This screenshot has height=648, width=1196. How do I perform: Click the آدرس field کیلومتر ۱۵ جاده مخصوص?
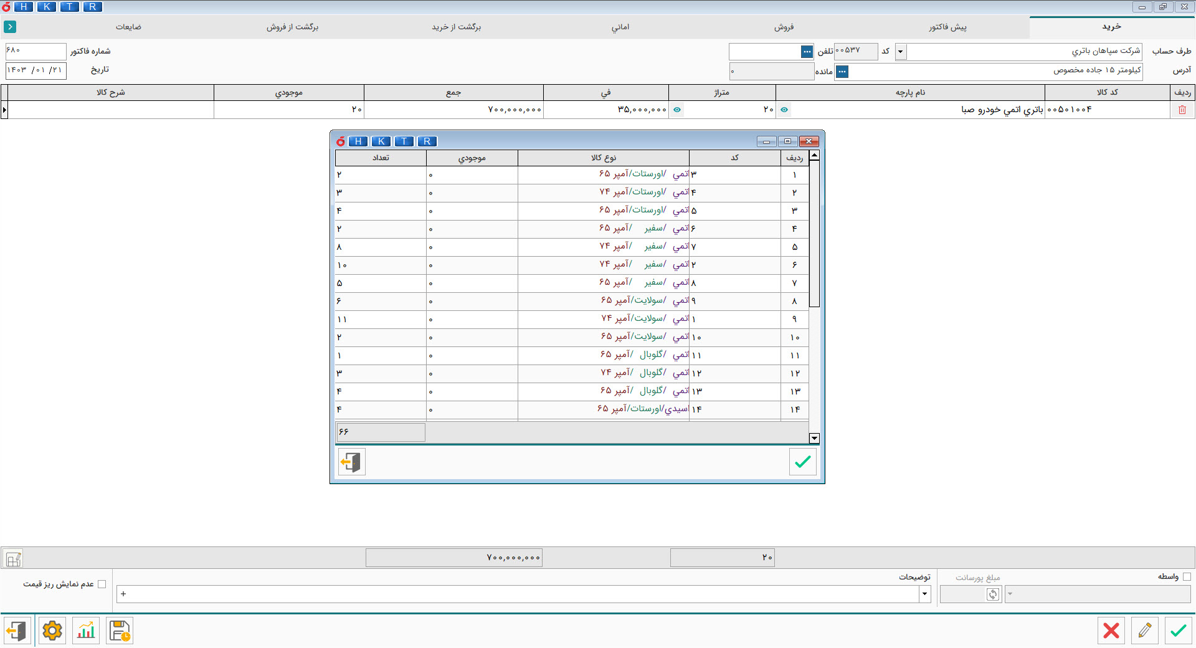tap(995, 71)
